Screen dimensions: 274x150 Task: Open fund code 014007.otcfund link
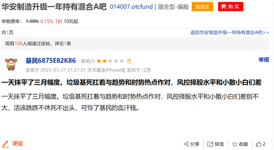(x=131, y=7)
